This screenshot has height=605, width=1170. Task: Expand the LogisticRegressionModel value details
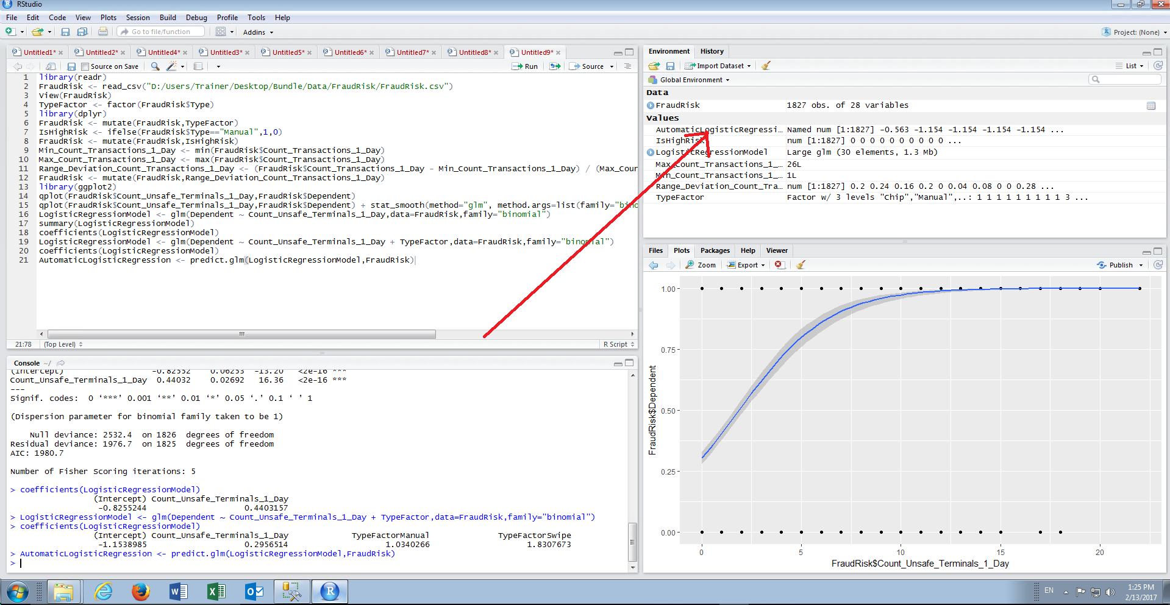click(x=651, y=152)
